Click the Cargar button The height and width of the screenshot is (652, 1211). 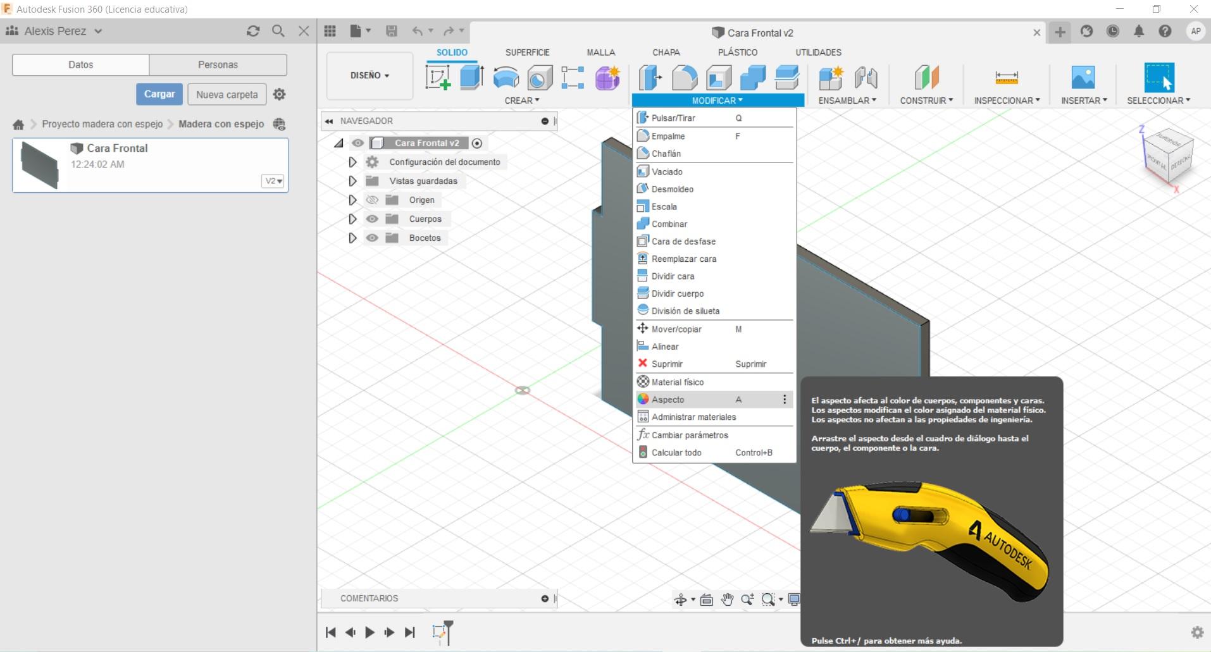point(159,94)
